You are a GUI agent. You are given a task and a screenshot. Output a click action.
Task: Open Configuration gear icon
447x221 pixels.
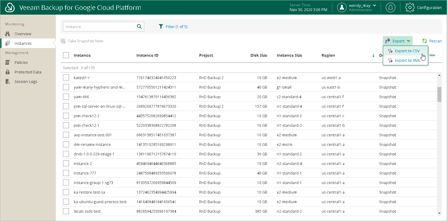(410, 7)
